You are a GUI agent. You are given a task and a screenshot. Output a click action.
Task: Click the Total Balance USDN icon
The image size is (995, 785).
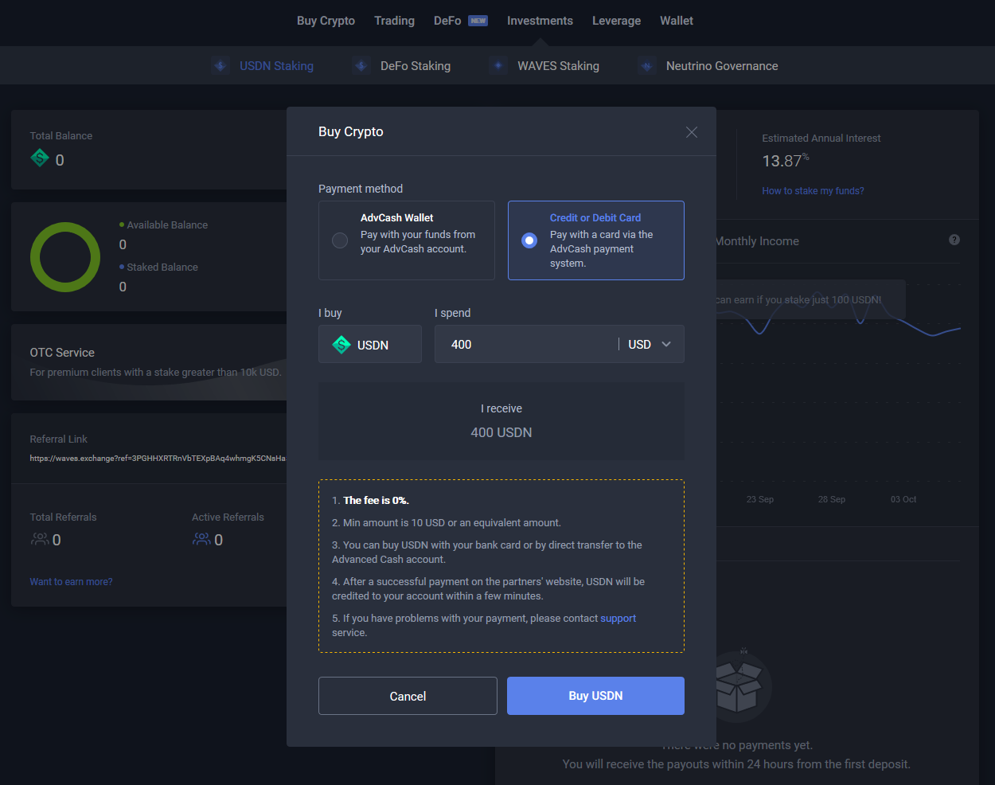coord(40,158)
